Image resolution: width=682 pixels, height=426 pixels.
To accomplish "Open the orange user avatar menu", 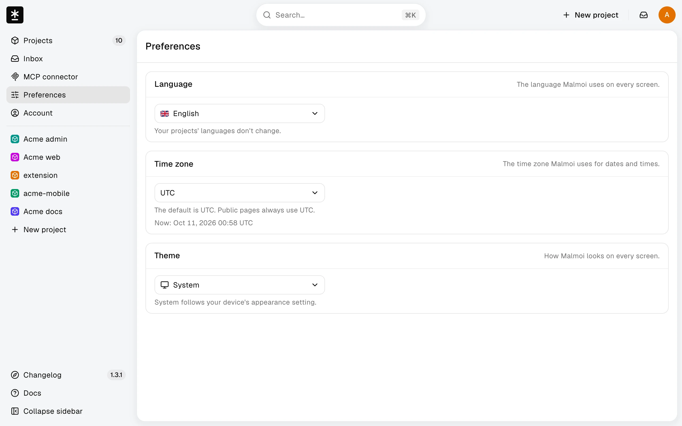I will [667, 15].
